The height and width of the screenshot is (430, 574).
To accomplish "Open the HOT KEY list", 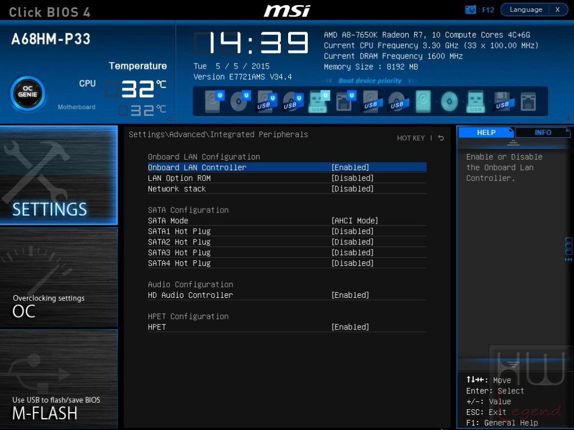I will pyautogui.click(x=411, y=138).
